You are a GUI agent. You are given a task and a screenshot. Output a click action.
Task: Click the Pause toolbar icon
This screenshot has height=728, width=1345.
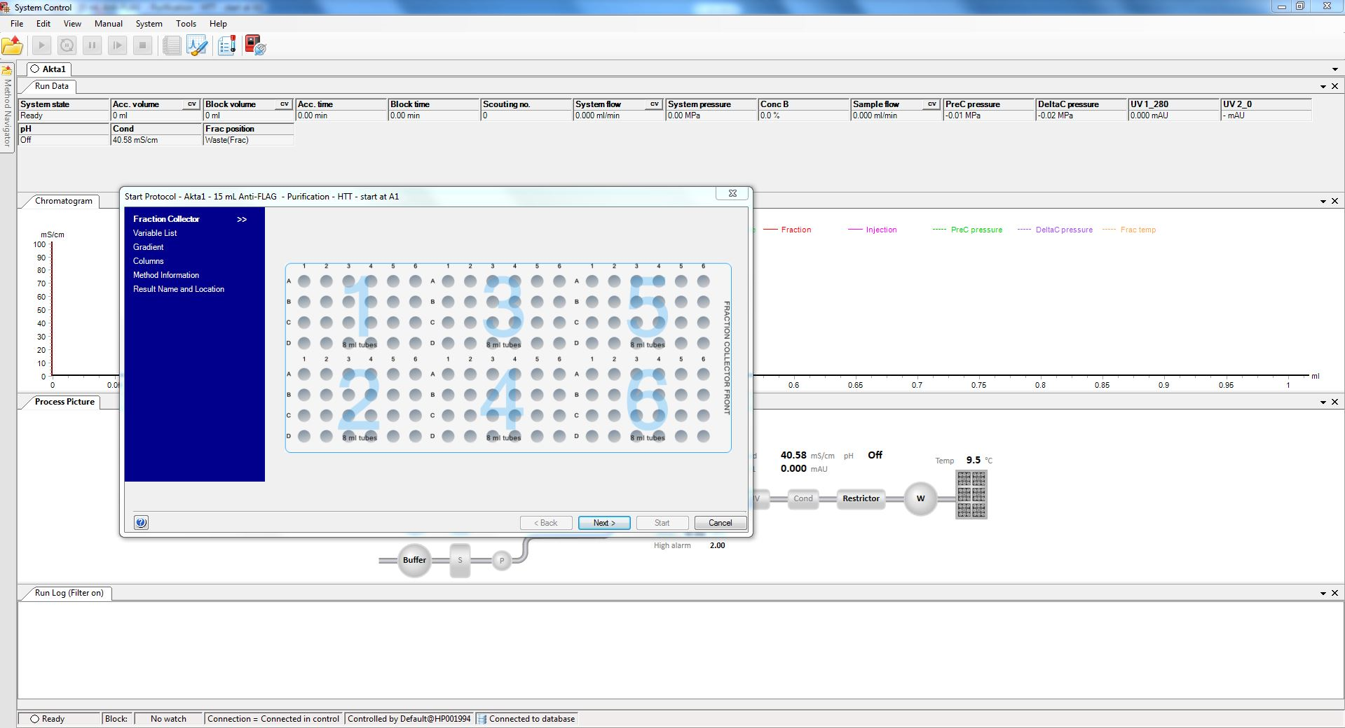[x=92, y=46]
